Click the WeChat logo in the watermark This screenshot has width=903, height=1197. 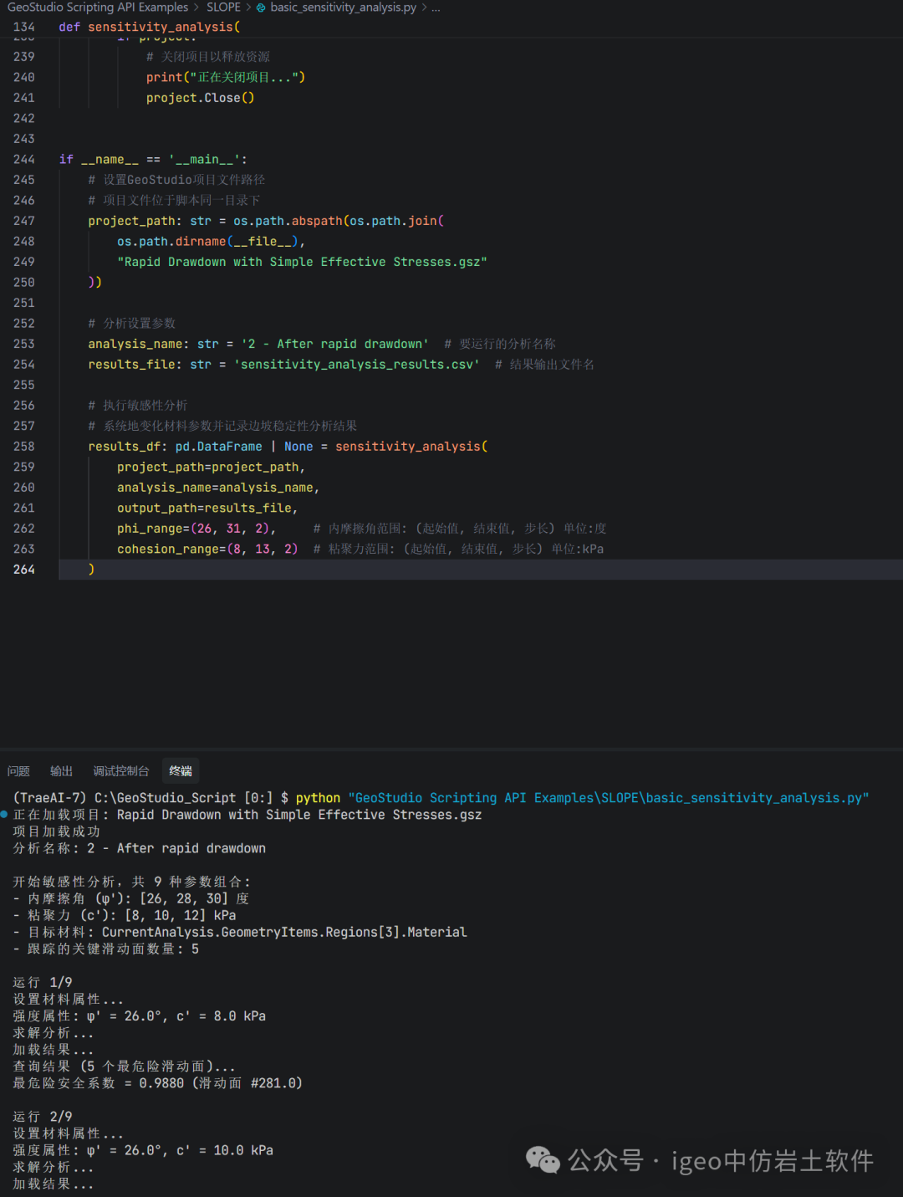pyautogui.click(x=542, y=1160)
